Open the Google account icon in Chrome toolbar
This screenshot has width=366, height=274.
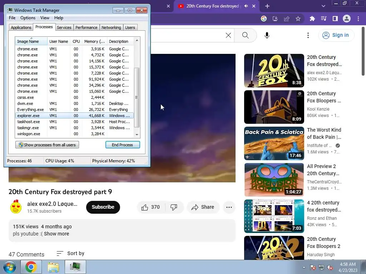click(x=264, y=19)
